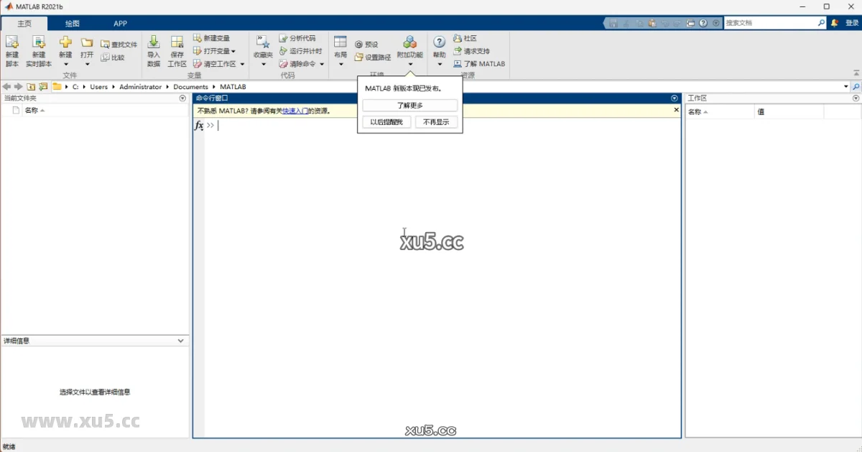Click the documentation search field

coord(772,22)
